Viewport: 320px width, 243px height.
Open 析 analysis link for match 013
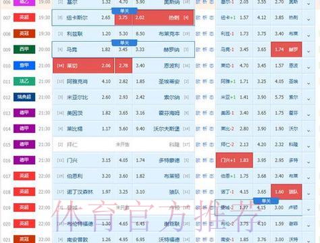coord(205,113)
